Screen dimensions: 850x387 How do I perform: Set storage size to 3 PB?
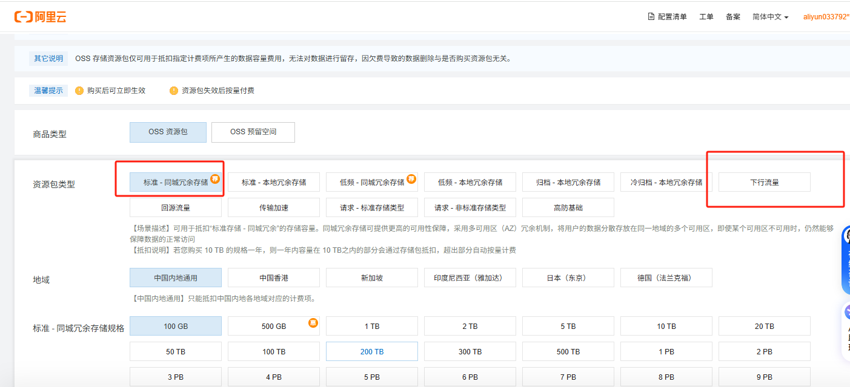click(176, 377)
